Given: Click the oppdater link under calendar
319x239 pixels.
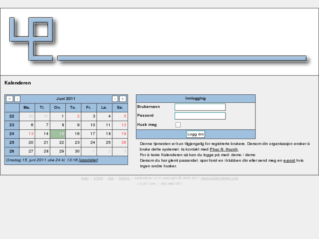Looking at the screenshot, I should pos(88,160).
